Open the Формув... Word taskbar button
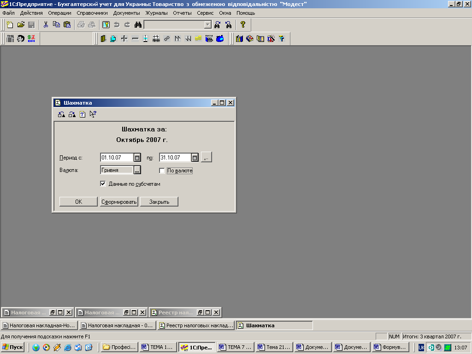Viewport: 472px width, 354px height. click(x=390, y=347)
